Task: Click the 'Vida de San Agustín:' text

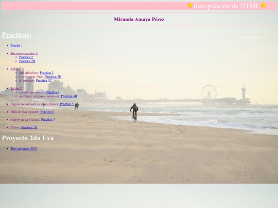Action: [x=25, y=112]
